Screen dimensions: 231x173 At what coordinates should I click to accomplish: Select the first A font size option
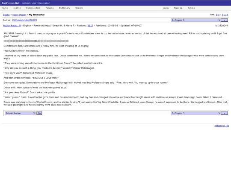pyautogui.click(x=222, y=15)
